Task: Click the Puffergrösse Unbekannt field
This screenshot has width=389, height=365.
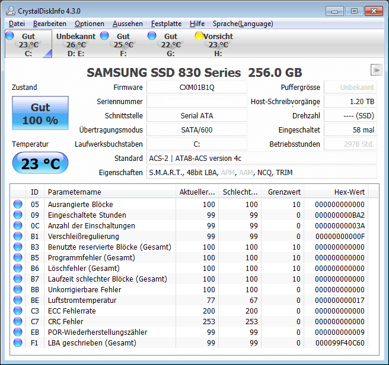Action: 350,88
